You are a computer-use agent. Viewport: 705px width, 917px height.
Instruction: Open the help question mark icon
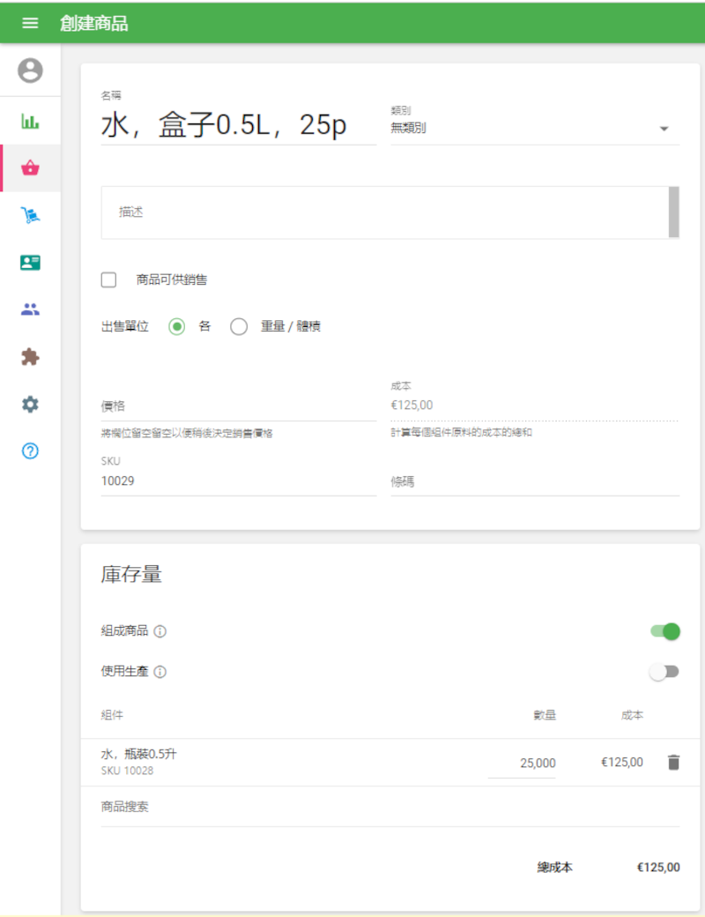click(x=29, y=451)
